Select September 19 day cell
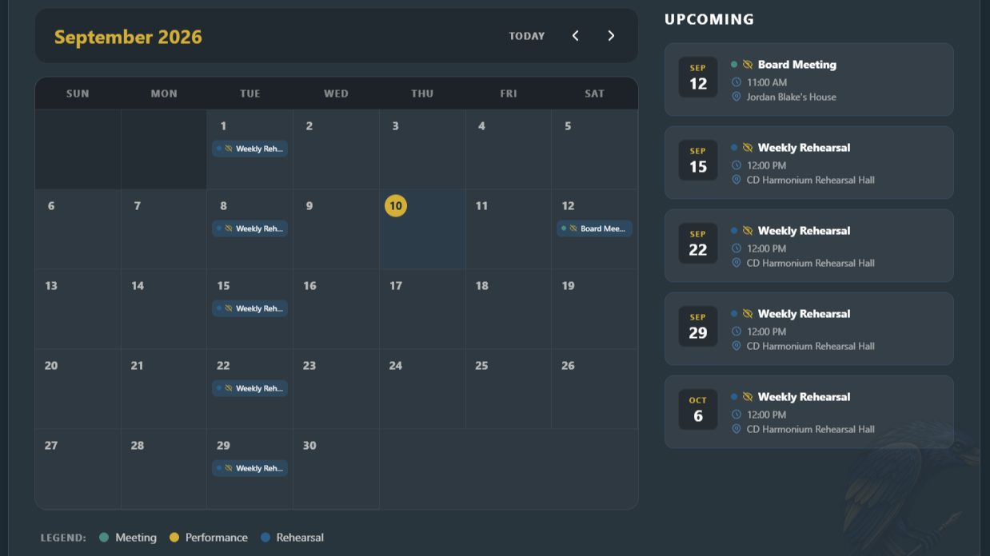This screenshot has width=990, height=556. point(594,309)
